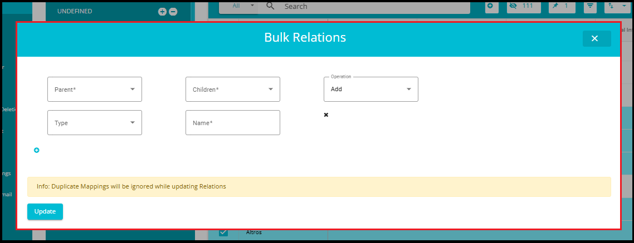Add a new relation row with blue plus
The height and width of the screenshot is (243, 634).
point(36,150)
